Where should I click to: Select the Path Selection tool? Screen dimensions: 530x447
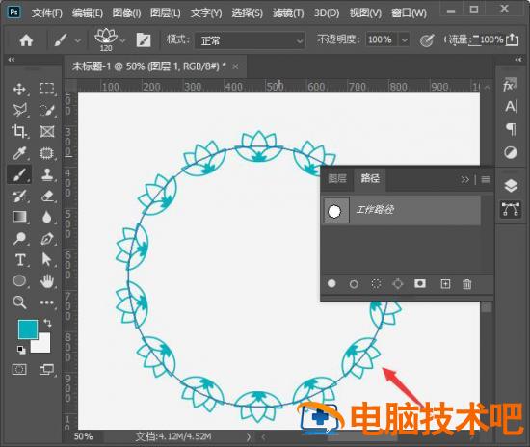pyautogui.click(x=46, y=259)
